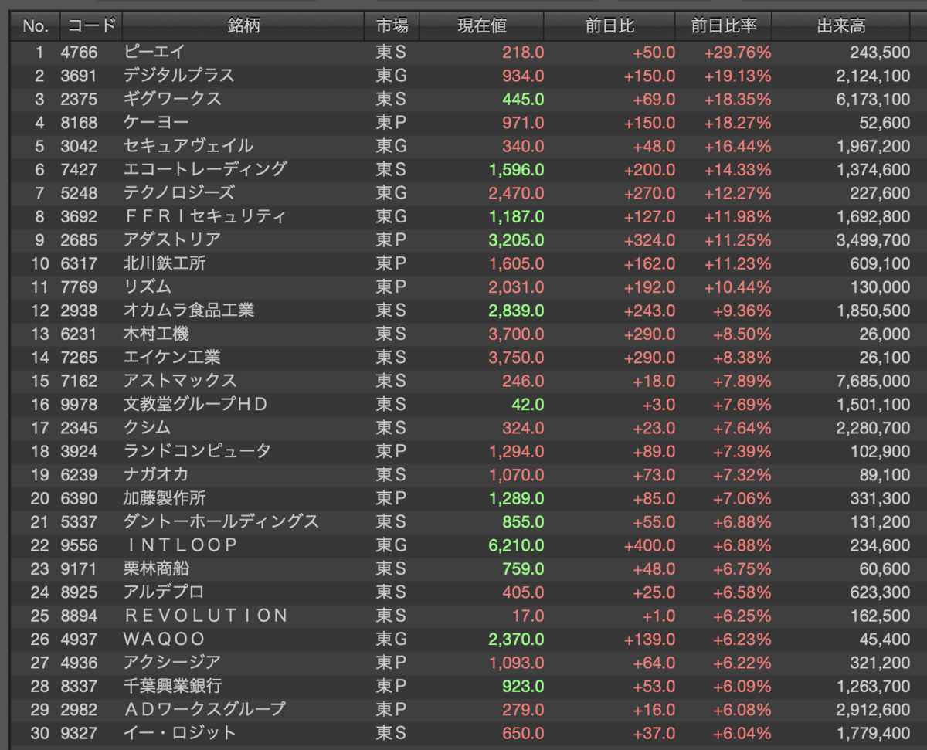Click the +400.0 price change
This screenshot has width=927, height=750.
point(650,545)
